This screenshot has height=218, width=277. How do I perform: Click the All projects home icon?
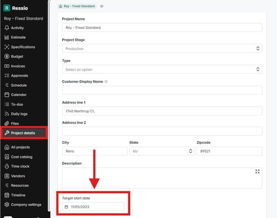7,147
